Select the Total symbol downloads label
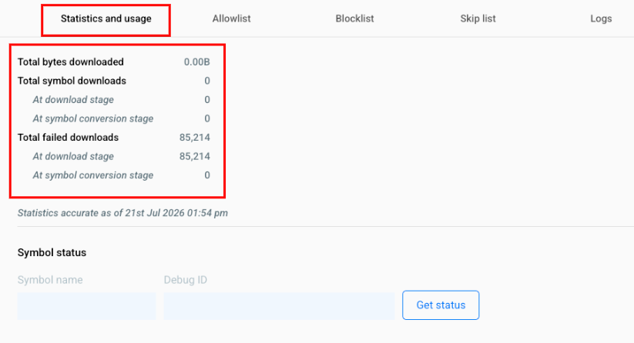This screenshot has width=634, height=343. click(x=72, y=81)
